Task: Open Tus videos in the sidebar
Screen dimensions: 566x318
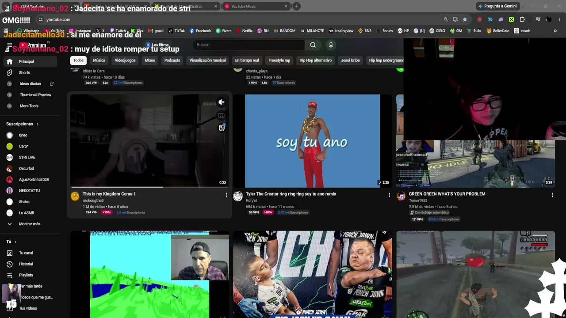Action: [29, 308]
